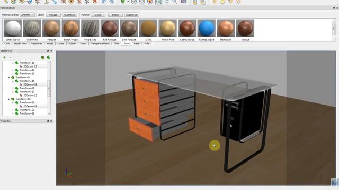Screen dimensions: 339x190
Task: Float the Properties panel
Action: (x=48, y=121)
